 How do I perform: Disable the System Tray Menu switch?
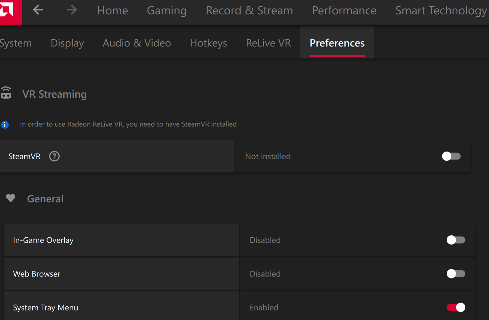tap(456, 308)
